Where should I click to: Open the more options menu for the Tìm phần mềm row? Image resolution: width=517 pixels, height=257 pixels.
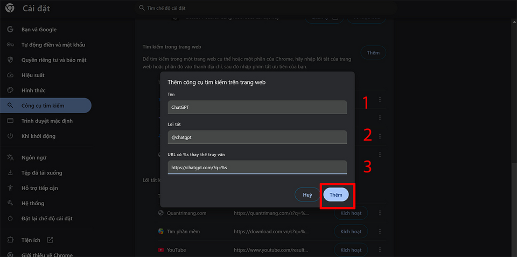[380, 232]
